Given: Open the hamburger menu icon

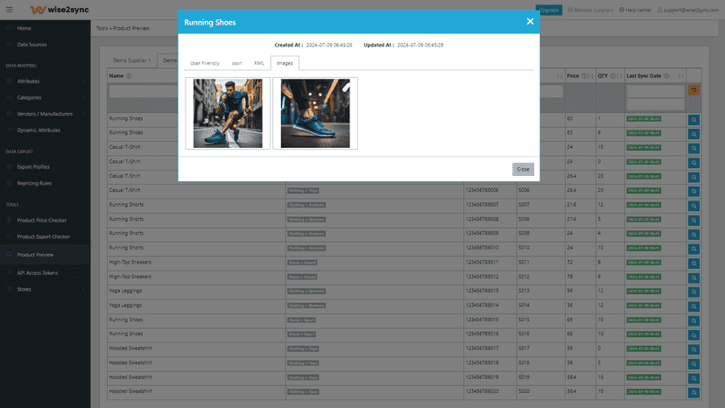Looking at the screenshot, I should (10, 10).
